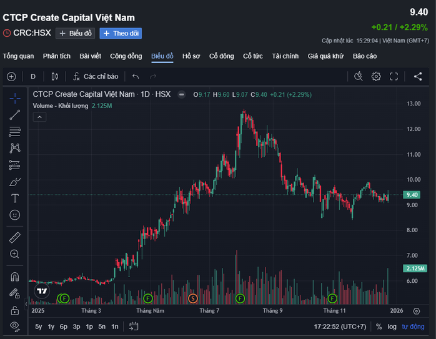Screen dimensions: 436x339
Task: Enter fullscreen chart mode
Action: click(394, 77)
